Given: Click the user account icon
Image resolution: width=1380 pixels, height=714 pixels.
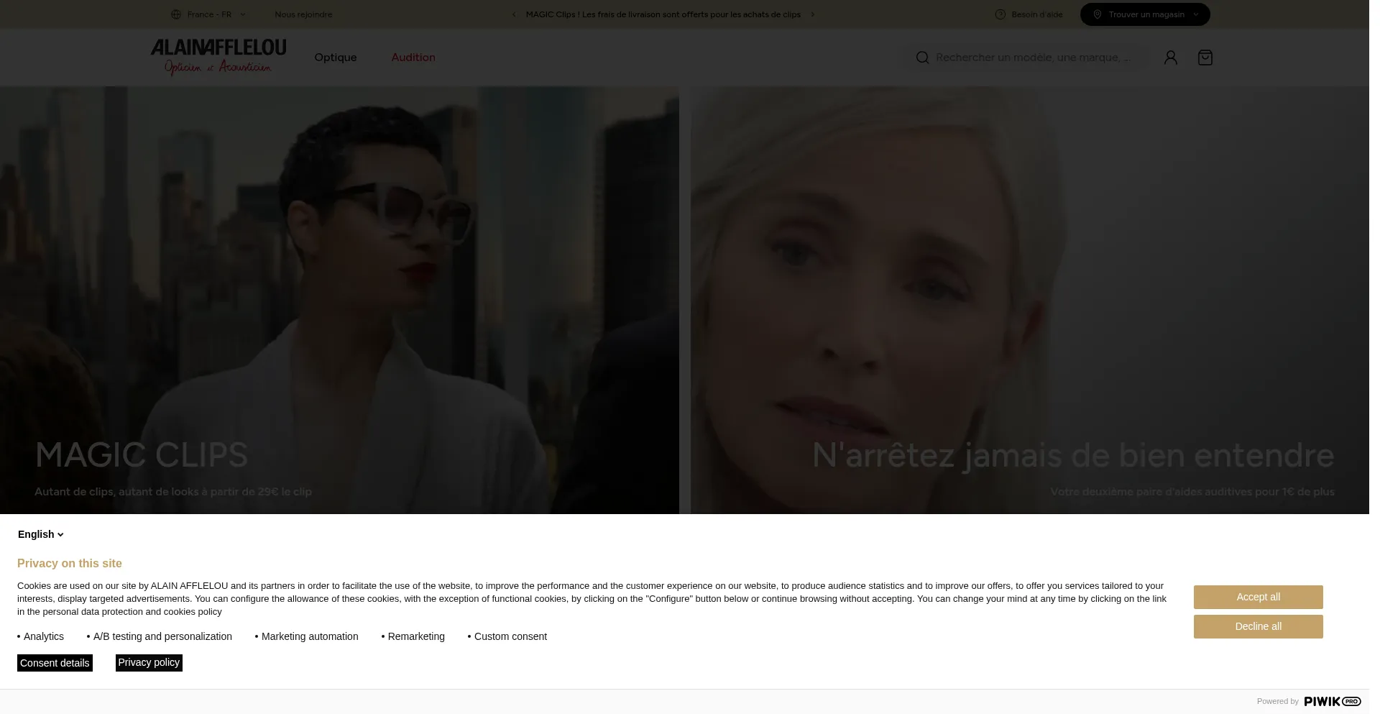Looking at the screenshot, I should 1170,58.
